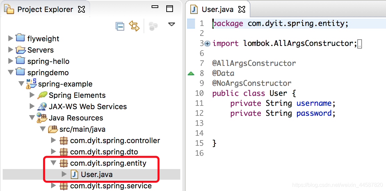Click the User.java file icon in tree
Screen dimensions: 386x191
[x=74, y=175]
